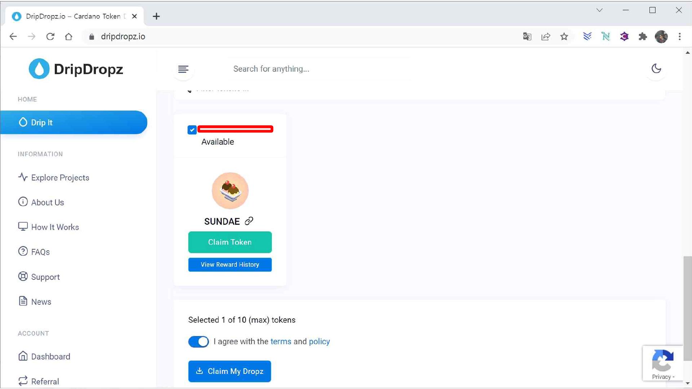Toggle the terms agreement switch

(198, 341)
